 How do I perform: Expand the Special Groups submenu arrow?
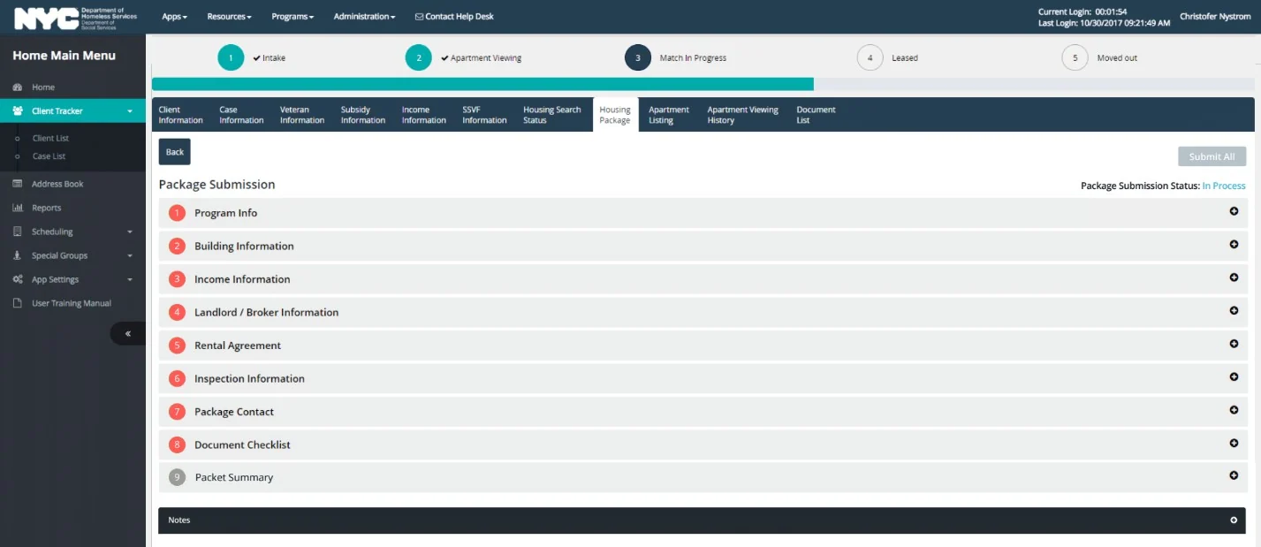point(130,256)
